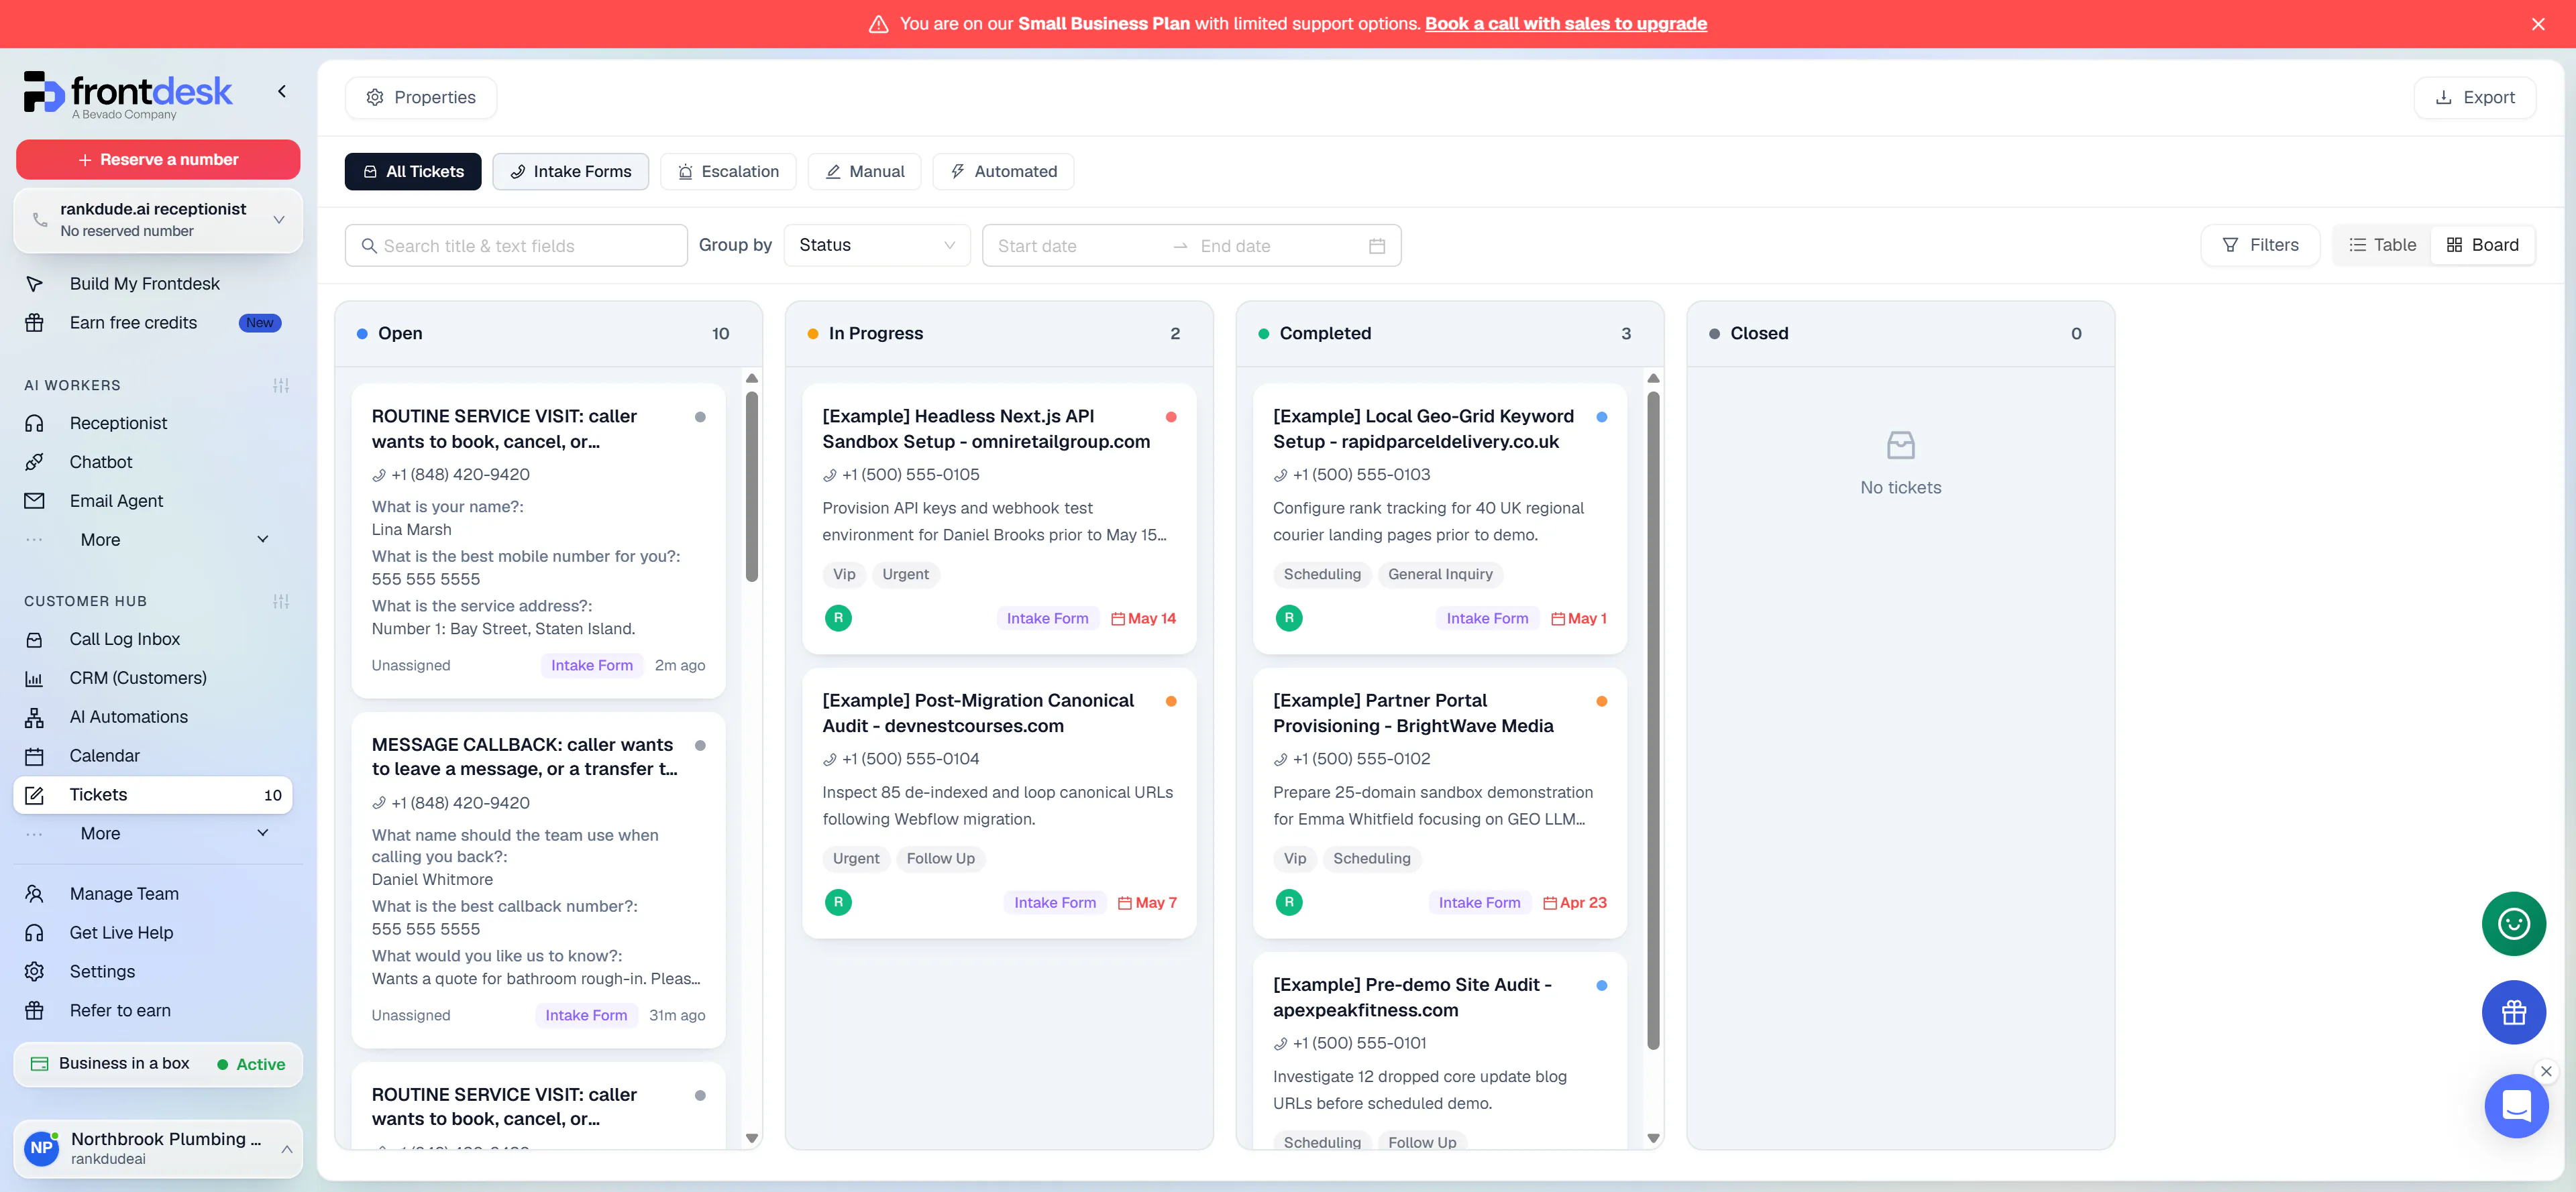
Task: Expand More under AI Workers
Action: [152, 540]
